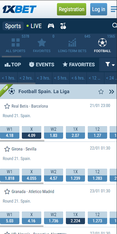Click the 1XBET logo
This screenshot has height=234, width=117.
19,9
